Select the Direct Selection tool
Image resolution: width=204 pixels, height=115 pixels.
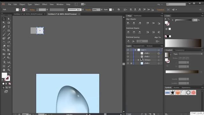tap(9, 19)
